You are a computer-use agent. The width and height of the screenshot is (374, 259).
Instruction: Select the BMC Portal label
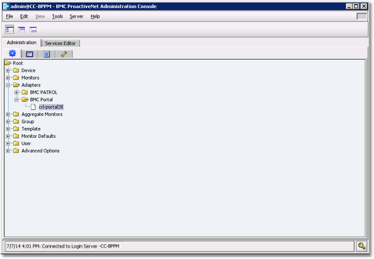42,100
